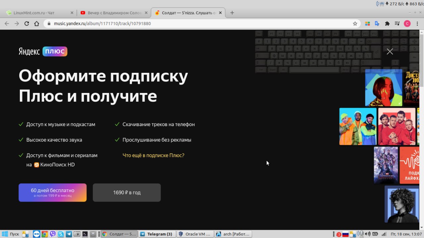Close the LinuxMint.com.ru tab
This screenshot has width=424, height=238.
pos(72,13)
